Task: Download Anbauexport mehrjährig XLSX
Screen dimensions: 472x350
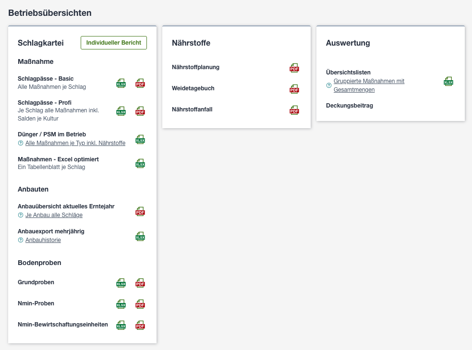Action: 140,237
